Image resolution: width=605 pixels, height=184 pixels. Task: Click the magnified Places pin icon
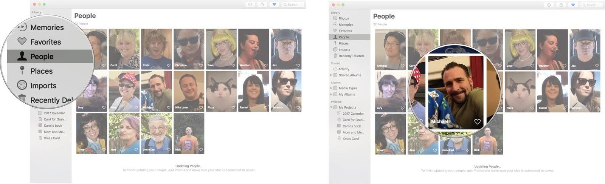[22, 71]
